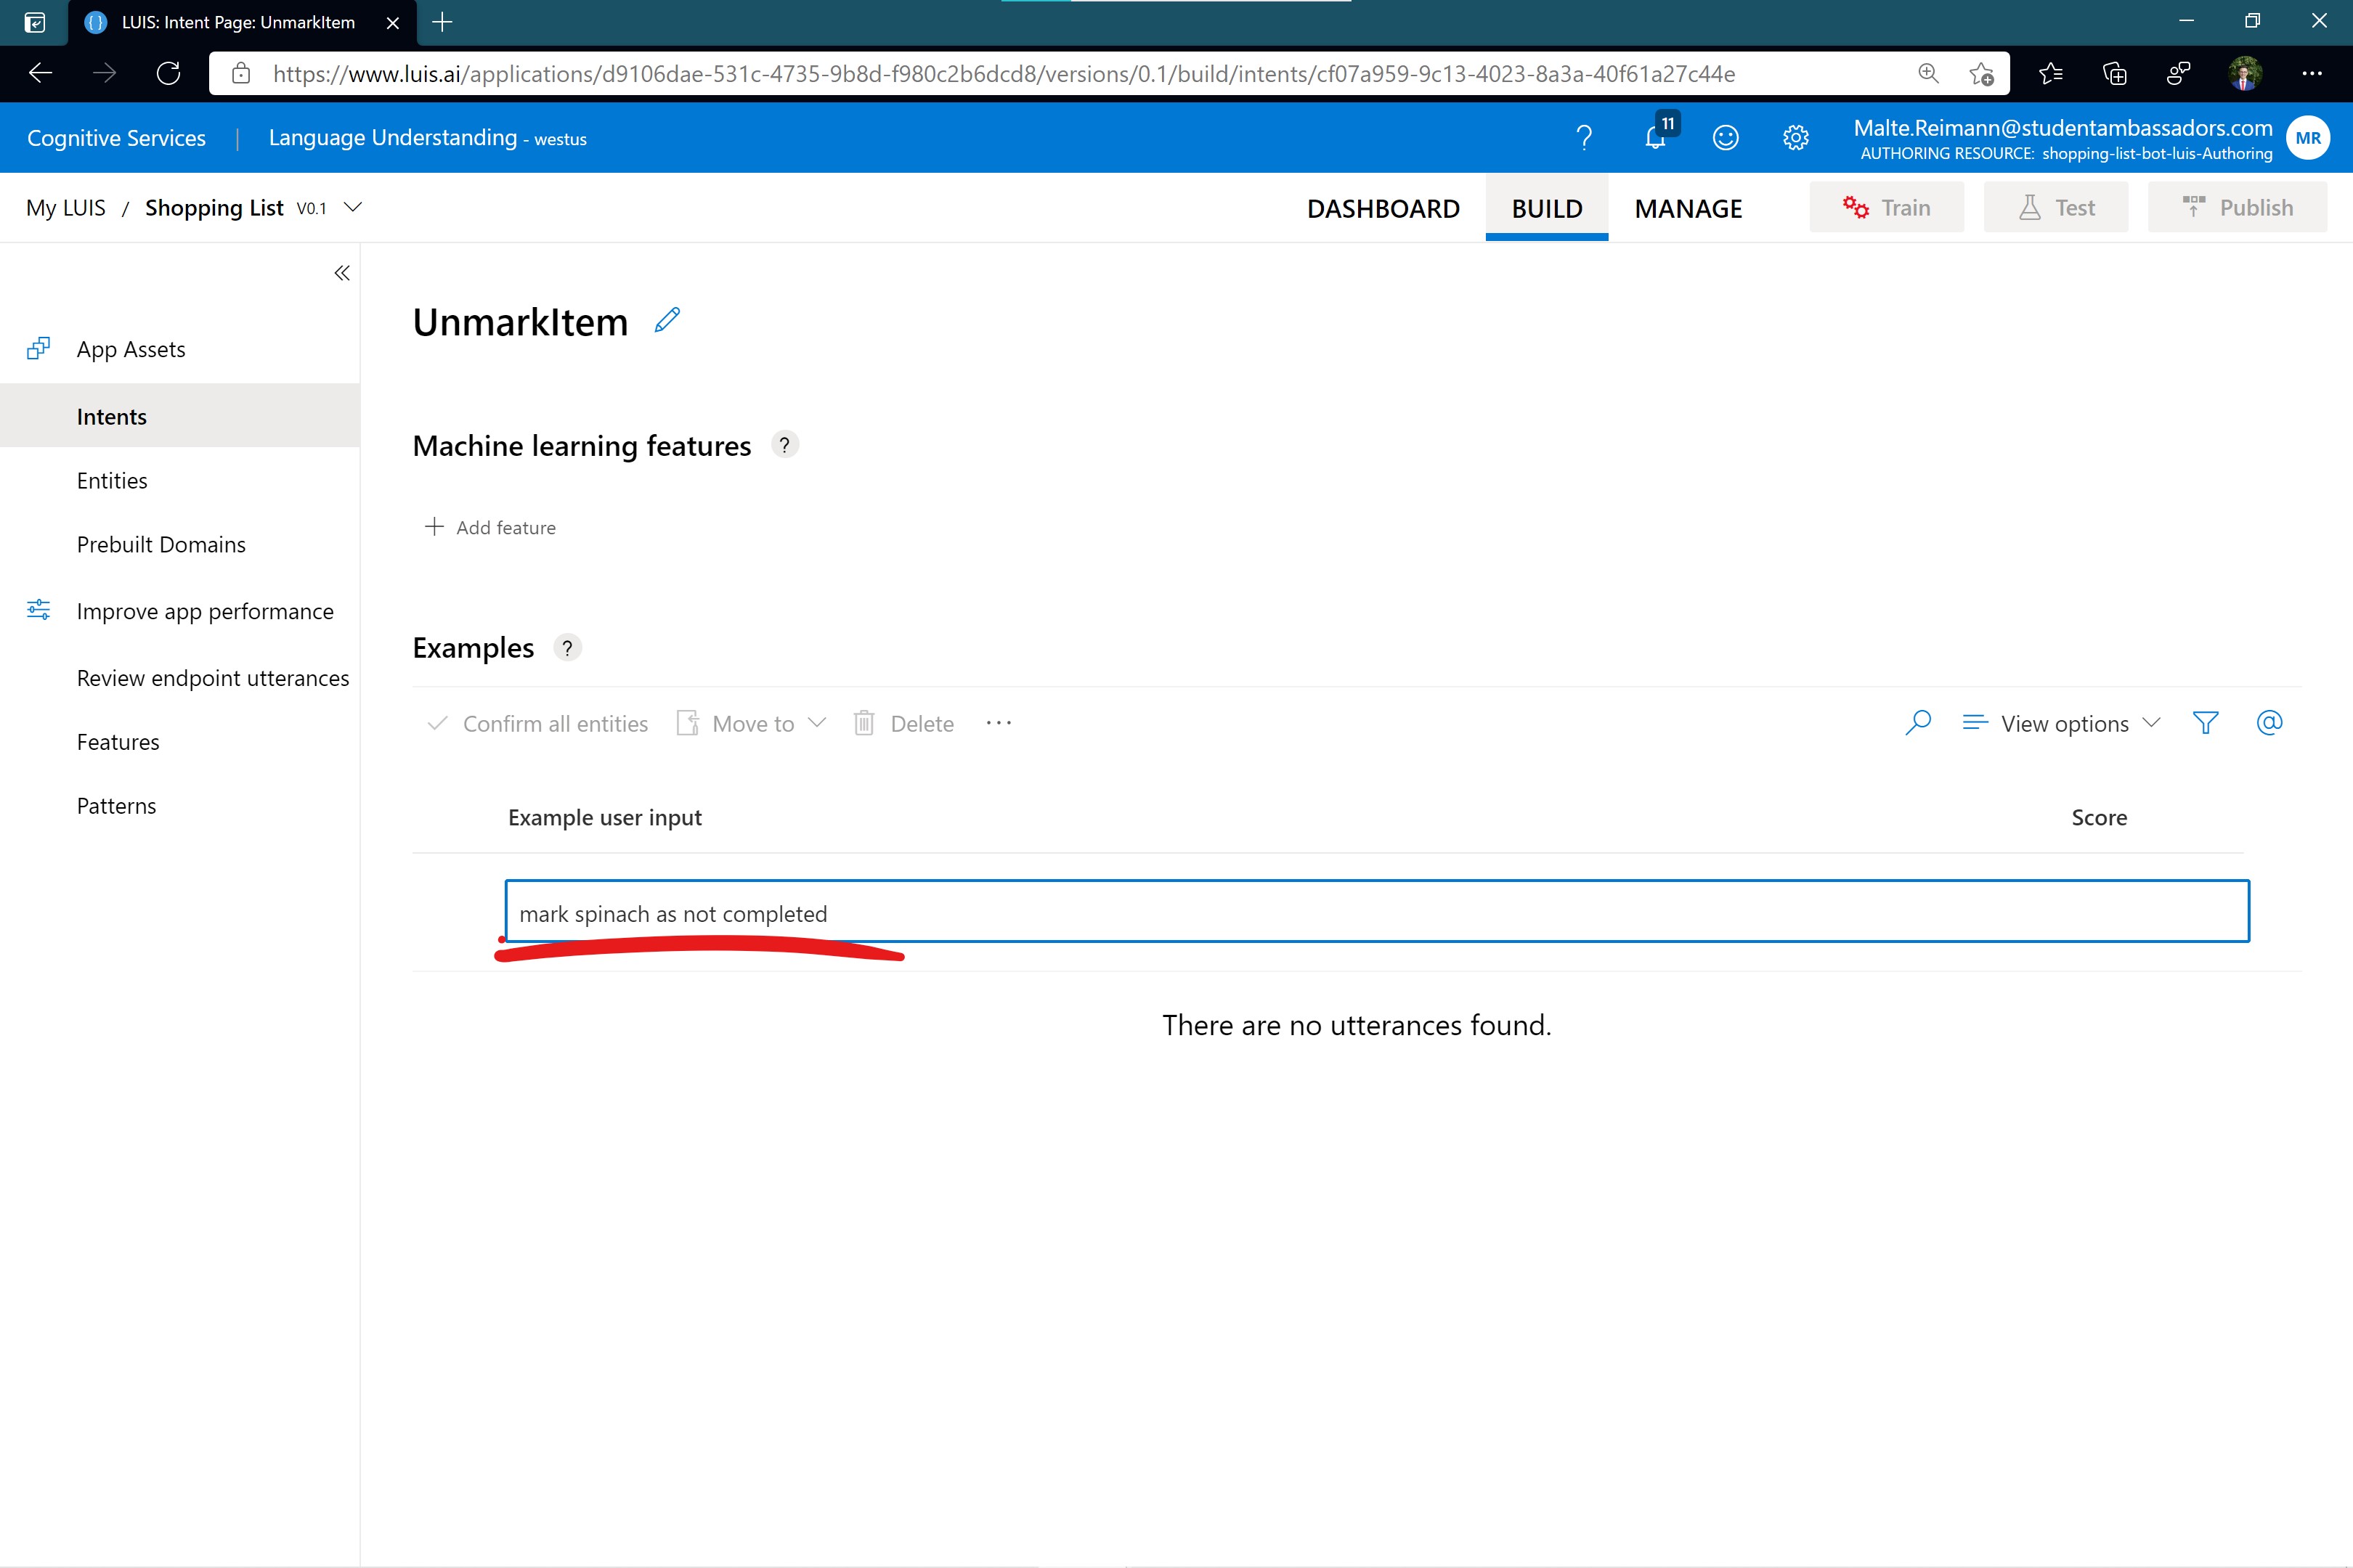Expand the View options dropdown
This screenshot has height=1568, width=2353.
tap(2062, 723)
